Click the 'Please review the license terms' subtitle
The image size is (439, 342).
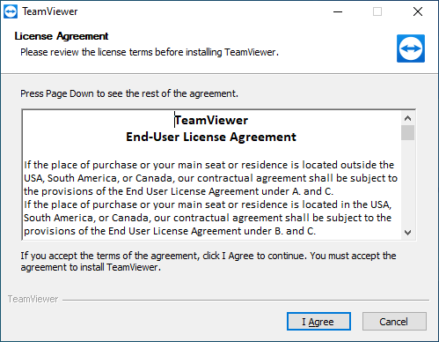150,52
